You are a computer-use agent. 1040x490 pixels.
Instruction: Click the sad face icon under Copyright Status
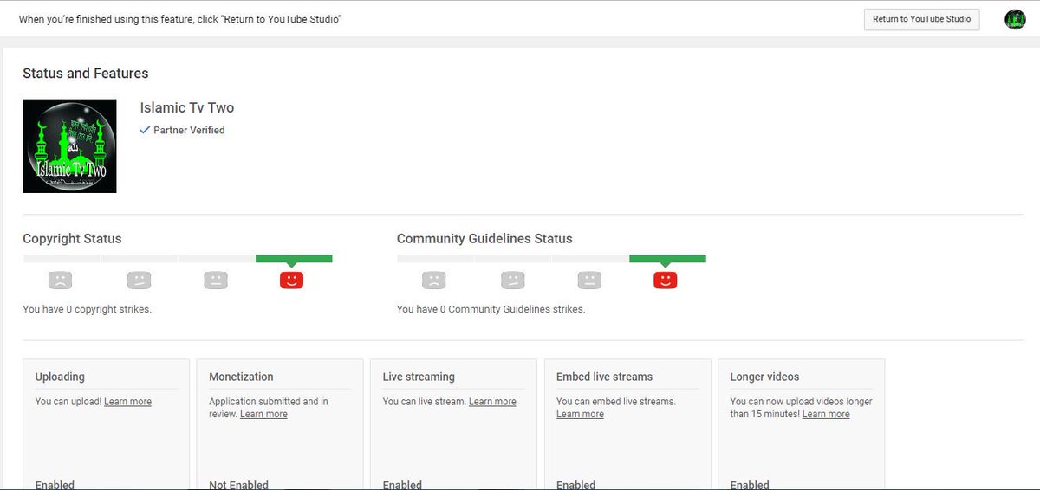pyautogui.click(x=60, y=280)
